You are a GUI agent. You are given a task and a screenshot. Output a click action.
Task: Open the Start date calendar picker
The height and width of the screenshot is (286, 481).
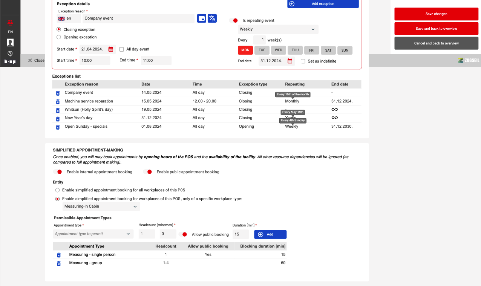tap(111, 49)
